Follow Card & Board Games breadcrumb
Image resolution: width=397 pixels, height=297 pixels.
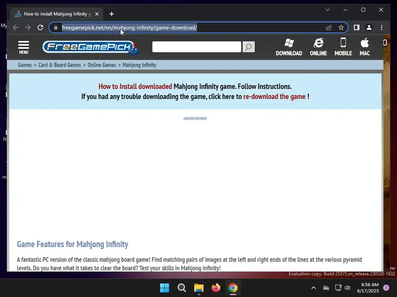pos(59,65)
